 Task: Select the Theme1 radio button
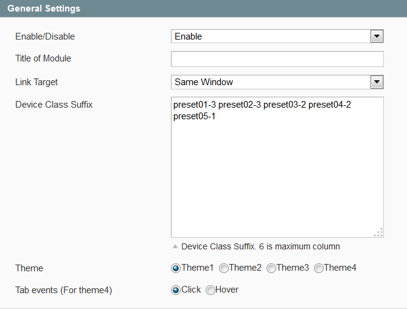point(176,268)
